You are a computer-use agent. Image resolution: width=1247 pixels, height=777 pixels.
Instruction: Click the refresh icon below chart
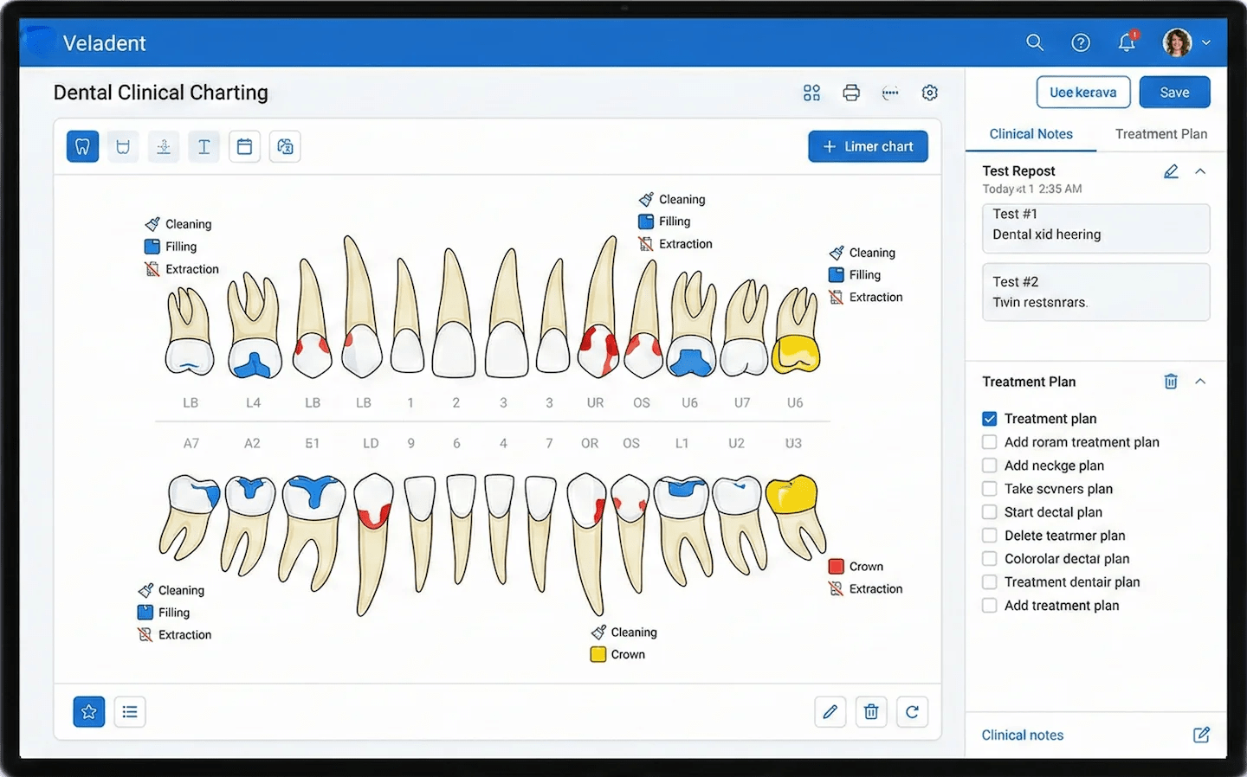pos(913,712)
